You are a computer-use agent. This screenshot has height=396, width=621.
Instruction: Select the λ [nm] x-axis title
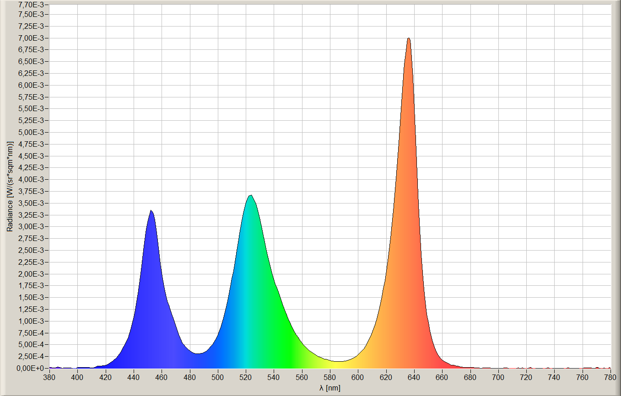click(329, 388)
